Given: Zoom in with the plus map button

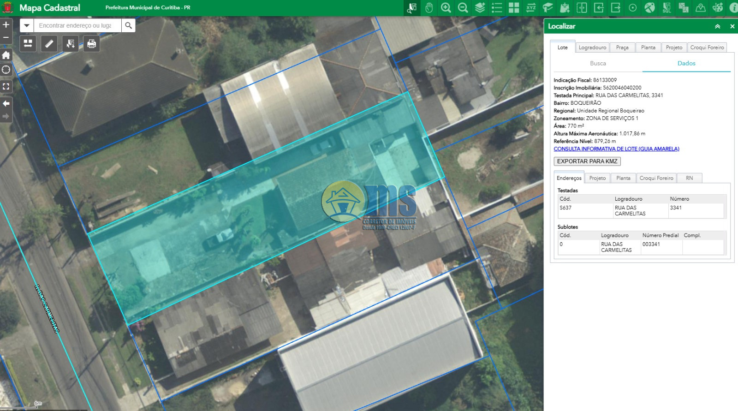Looking at the screenshot, I should point(6,24).
